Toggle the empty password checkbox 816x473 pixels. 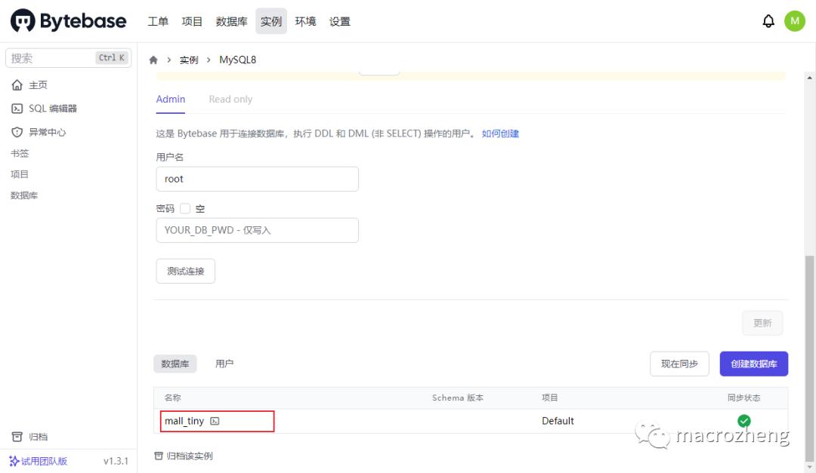coord(185,209)
